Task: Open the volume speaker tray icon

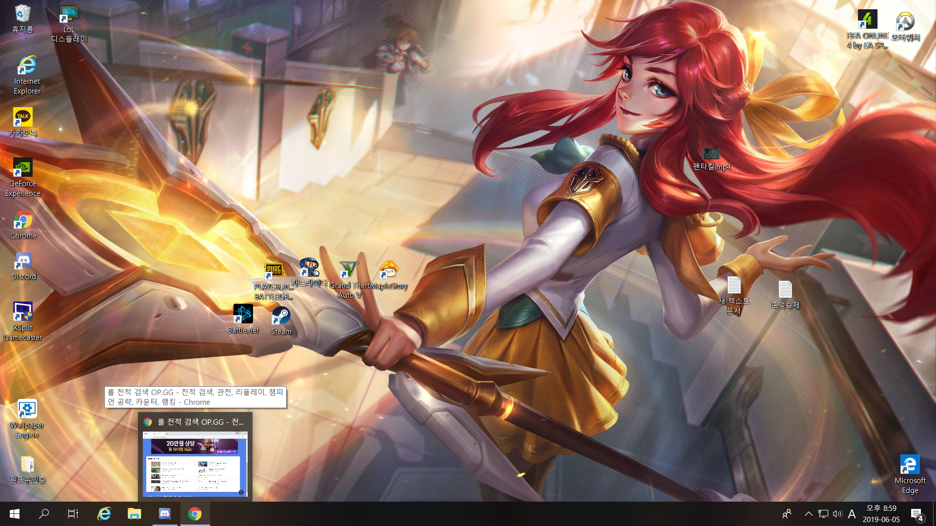Action: coord(838,514)
